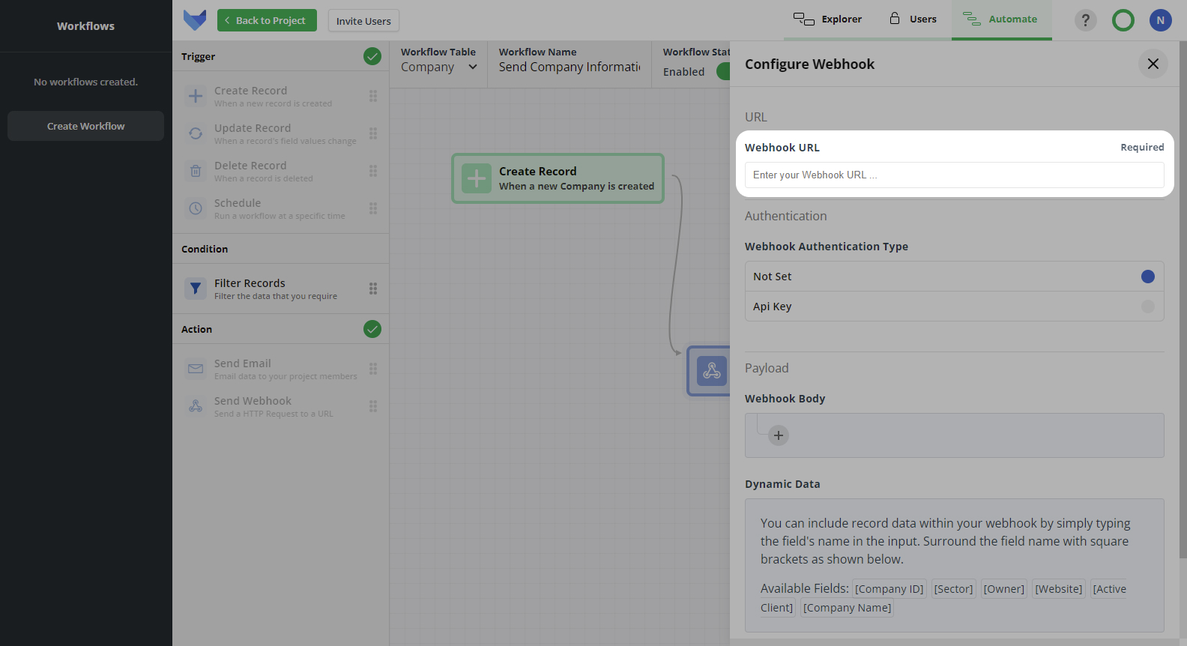The width and height of the screenshot is (1187, 646).
Task: Click the Invite Users button
Action: click(363, 21)
